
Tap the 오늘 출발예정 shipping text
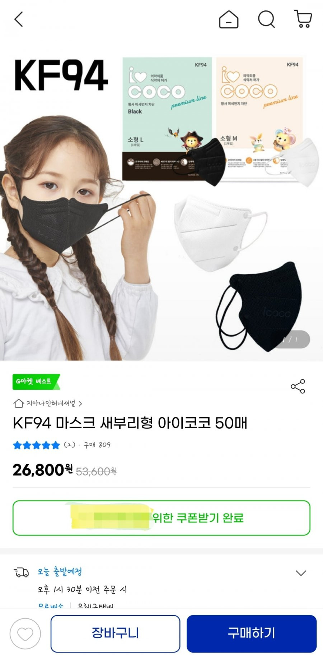pyautogui.click(x=60, y=571)
